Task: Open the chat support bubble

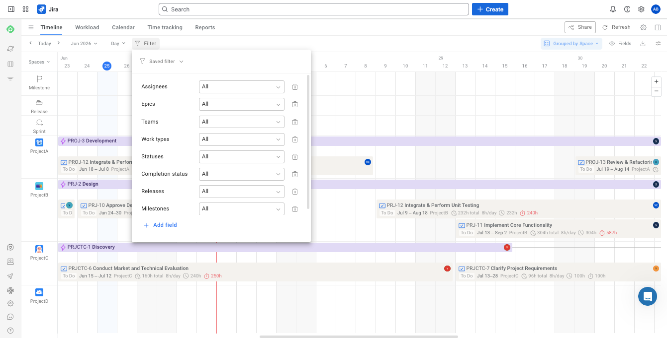Action: pos(648,296)
